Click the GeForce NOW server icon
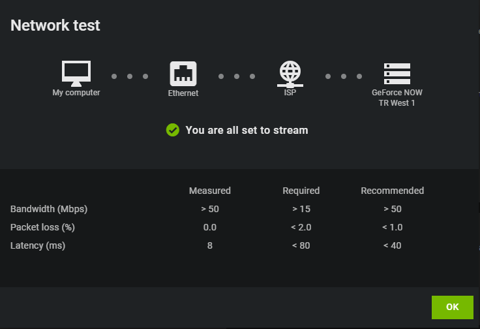 (397, 74)
